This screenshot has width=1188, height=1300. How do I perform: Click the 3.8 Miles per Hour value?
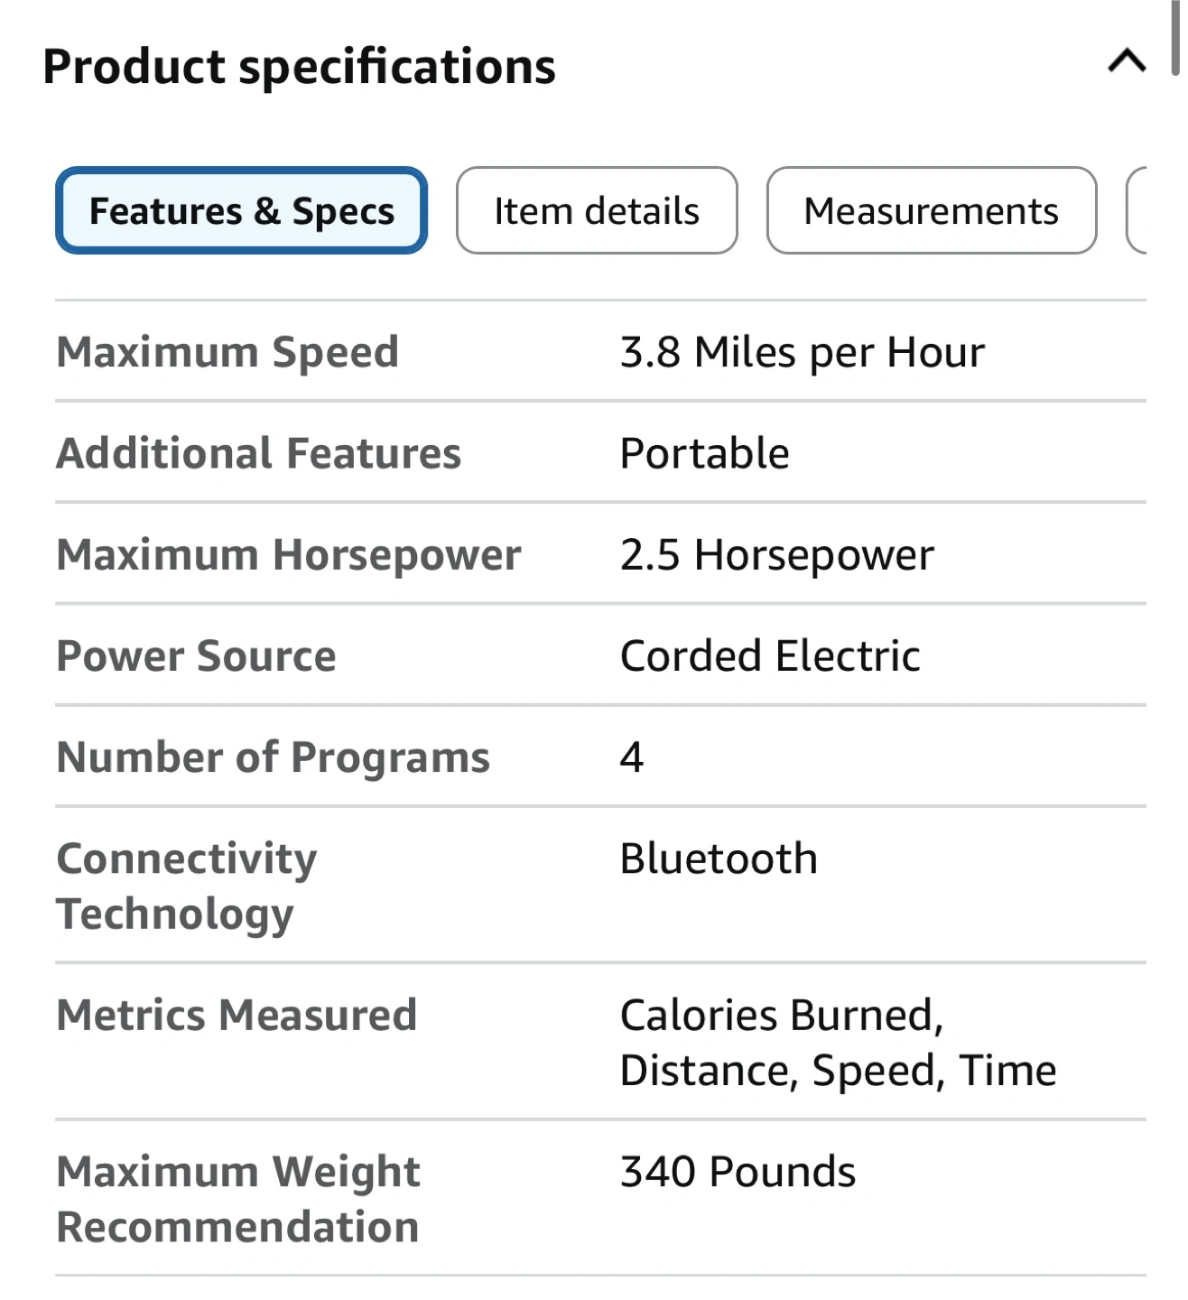point(802,351)
